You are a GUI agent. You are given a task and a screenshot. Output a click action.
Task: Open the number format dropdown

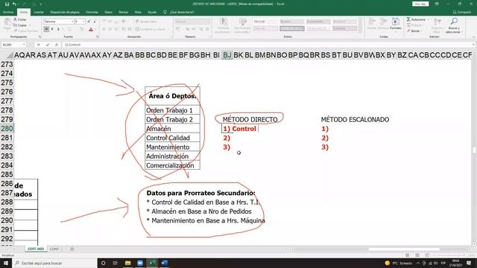coord(208,22)
